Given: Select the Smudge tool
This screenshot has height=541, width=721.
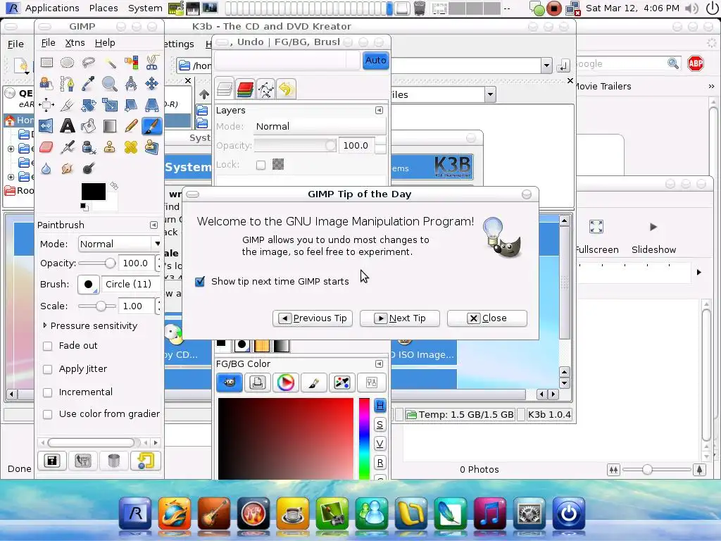Looking at the screenshot, I should (67, 168).
